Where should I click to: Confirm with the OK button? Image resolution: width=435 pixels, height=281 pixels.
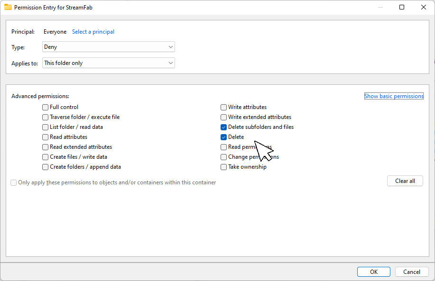click(373, 272)
